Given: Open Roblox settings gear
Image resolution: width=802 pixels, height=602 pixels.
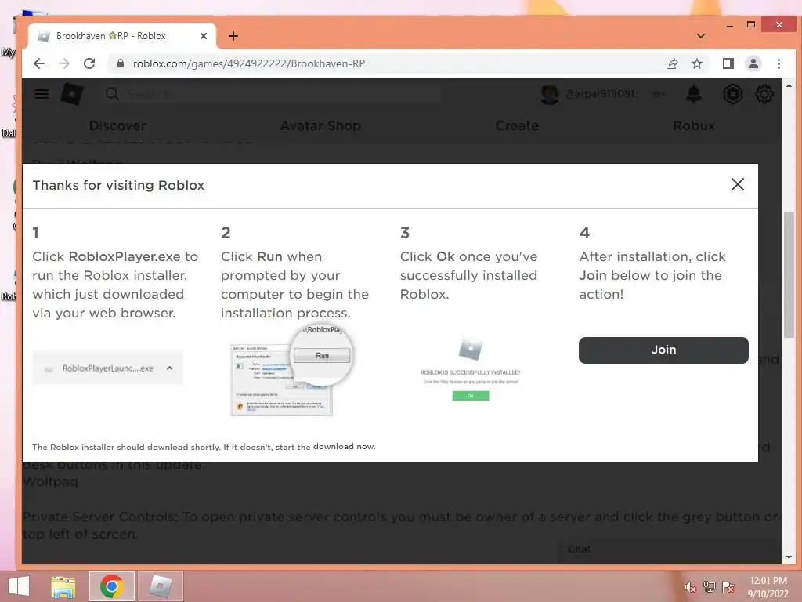Looking at the screenshot, I should tap(764, 94).
